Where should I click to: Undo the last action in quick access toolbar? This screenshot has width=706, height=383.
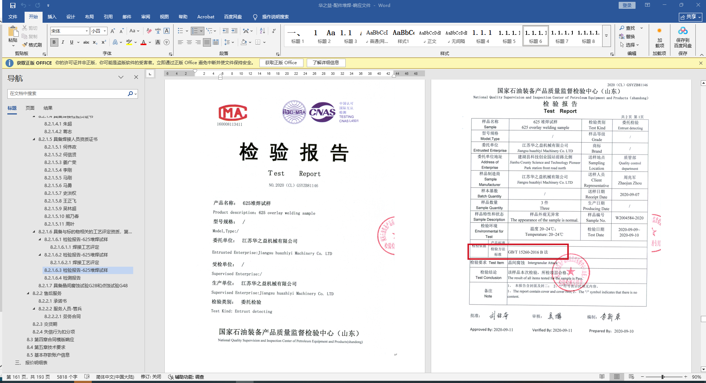pyautogui.click(x=23, y=6)
